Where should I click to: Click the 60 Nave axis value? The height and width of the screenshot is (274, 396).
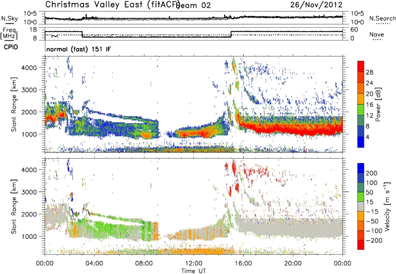tap(354, 30)
